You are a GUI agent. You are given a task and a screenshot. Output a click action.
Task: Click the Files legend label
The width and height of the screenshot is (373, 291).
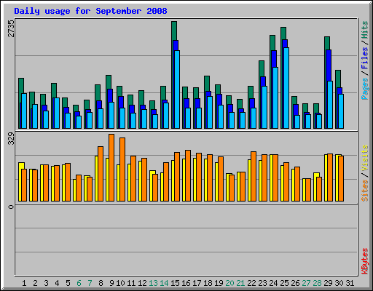(x=364, y=57)
